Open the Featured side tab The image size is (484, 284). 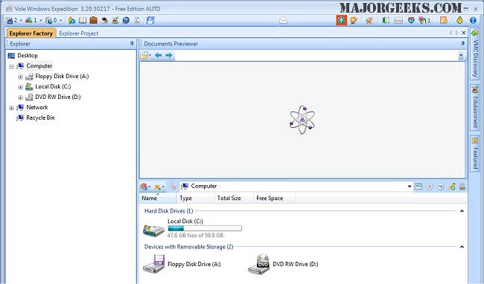475,153
